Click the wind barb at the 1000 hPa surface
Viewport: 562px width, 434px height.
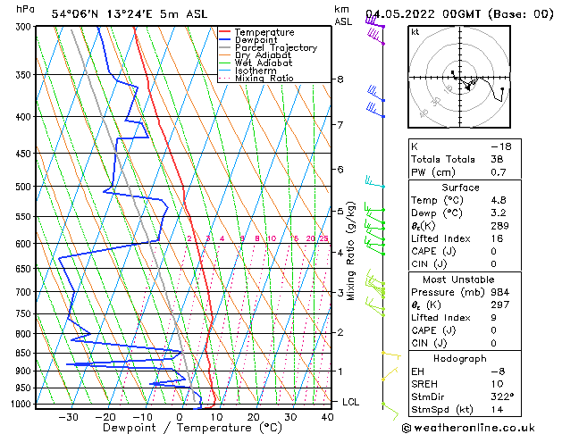click(390, 411)
